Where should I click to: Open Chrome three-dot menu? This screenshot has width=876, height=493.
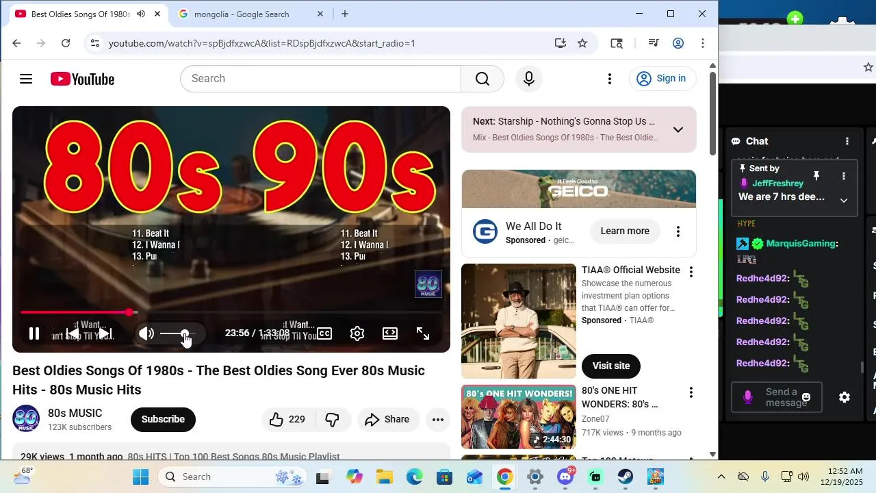(703, 43)
